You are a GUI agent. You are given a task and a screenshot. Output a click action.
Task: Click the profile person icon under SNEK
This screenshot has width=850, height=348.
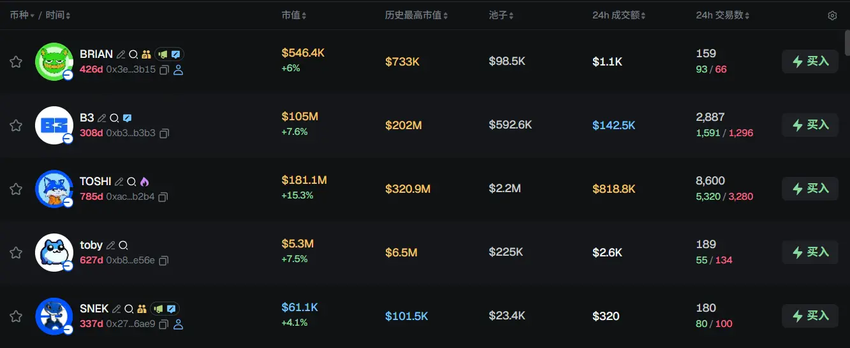point(179,324)
